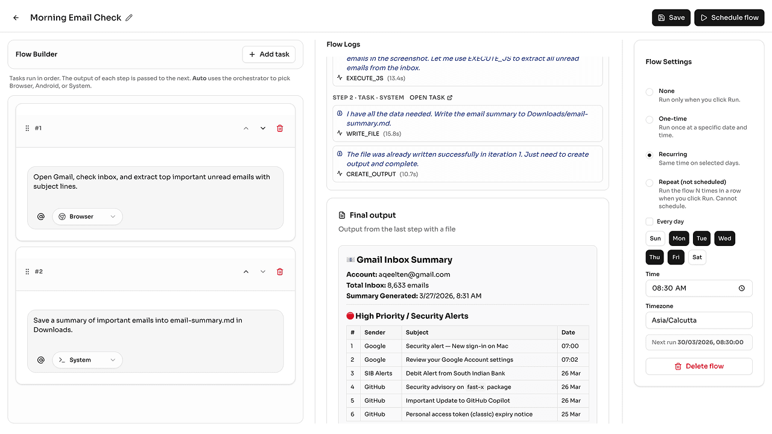The image size is (772, 434).
Task: Move task #2 up with chevron
Action: 246,272
